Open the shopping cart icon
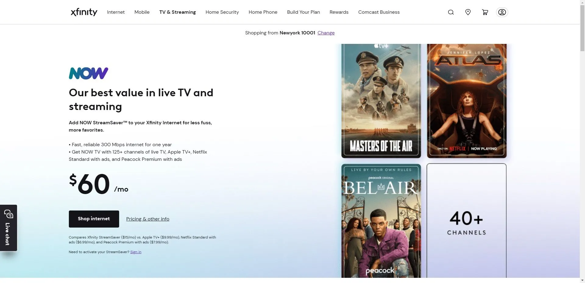 pos(485,12)
